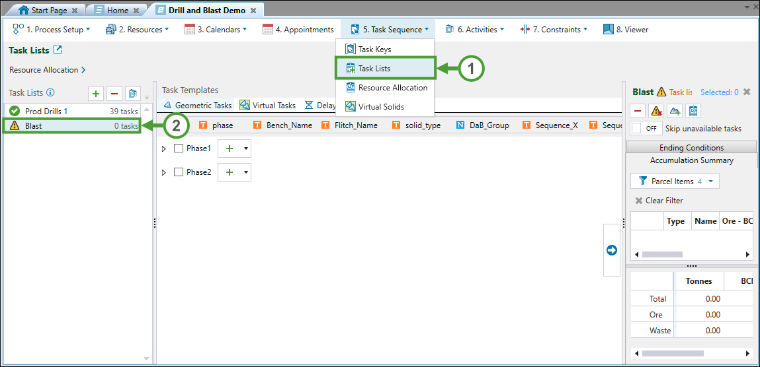Open the 7. Constraints dropdown menu

click(585, 30)
